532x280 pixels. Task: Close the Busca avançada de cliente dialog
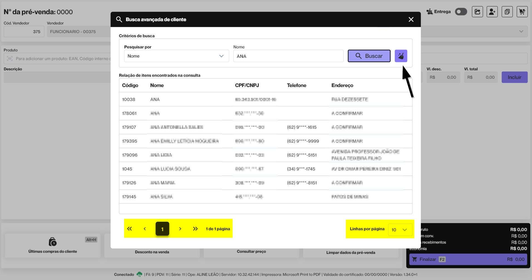(411, 19)
